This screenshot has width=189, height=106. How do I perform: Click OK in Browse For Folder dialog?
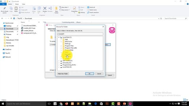coord(89,74)
